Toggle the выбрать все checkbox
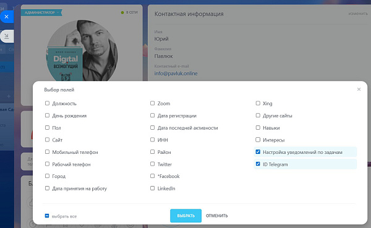 click(x=47, y=216)
